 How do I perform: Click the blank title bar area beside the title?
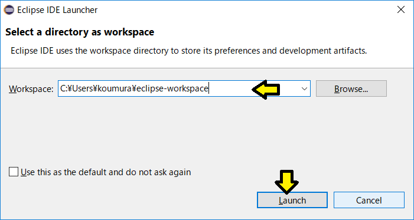point(246,10)
